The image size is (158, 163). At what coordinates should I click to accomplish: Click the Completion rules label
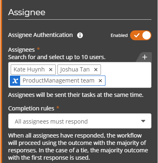tap(31, 108)
